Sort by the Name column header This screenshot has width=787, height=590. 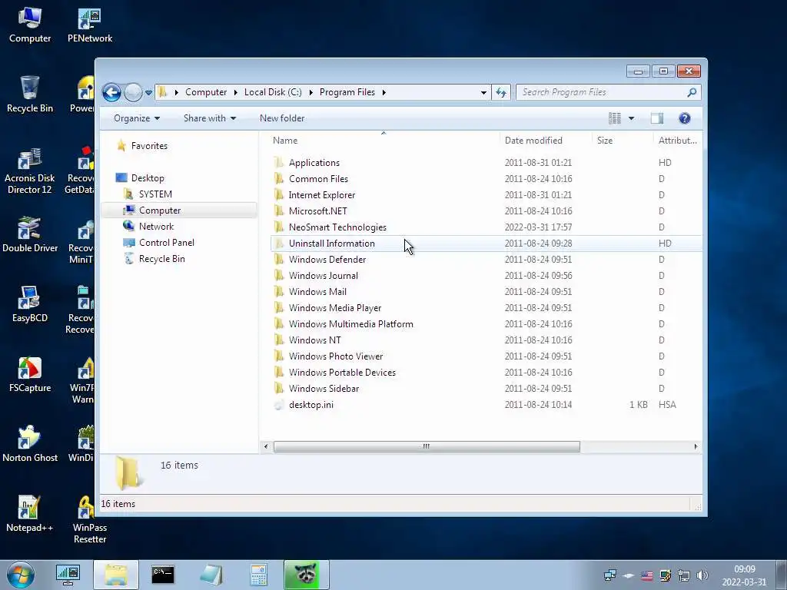tap(384, 141)
